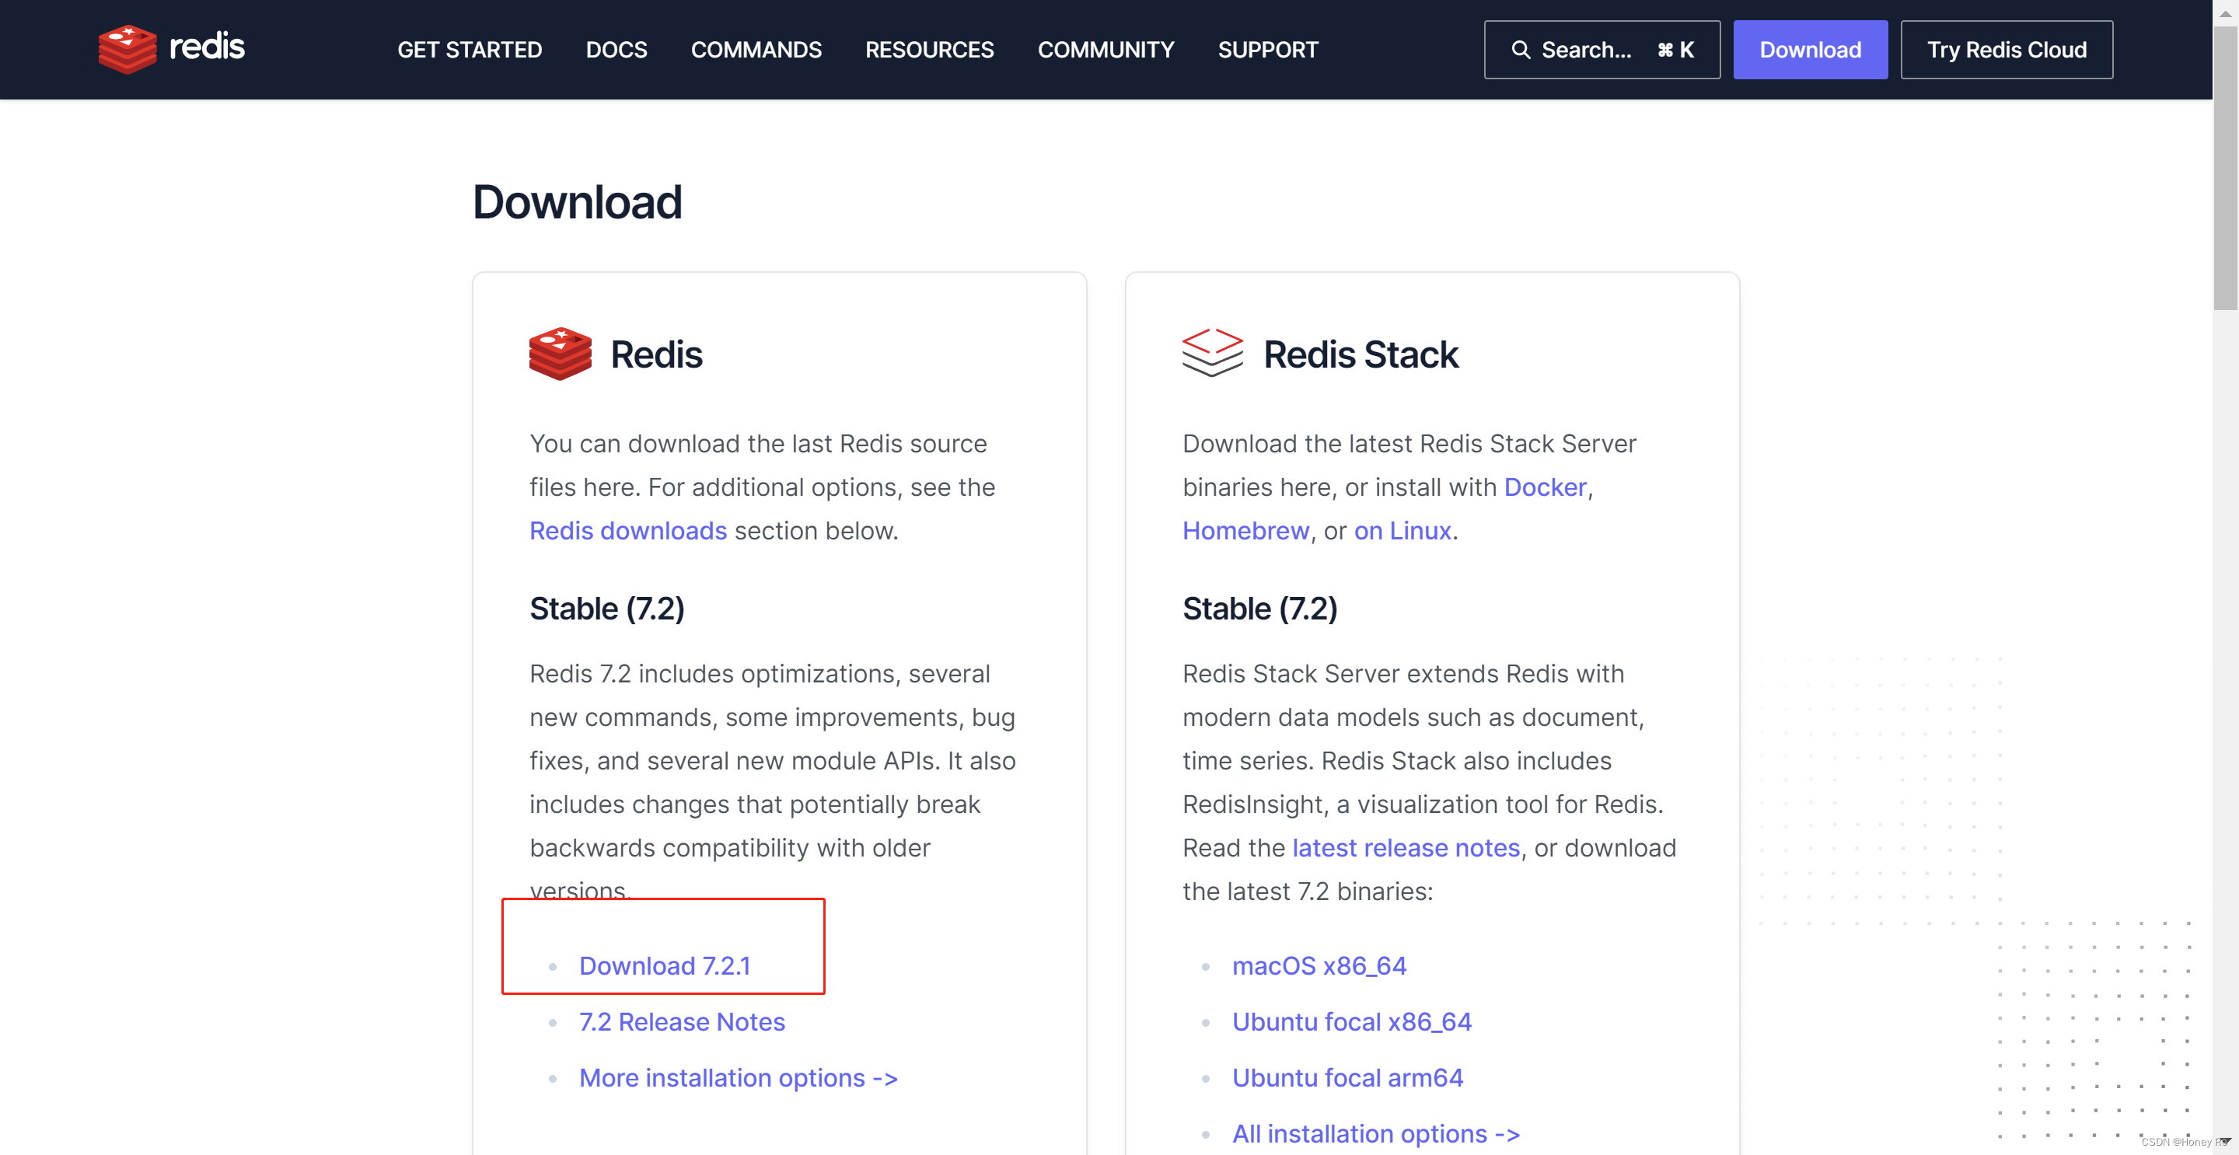Click the Redis cube logo on the left card
2239x1155 pixels.
coord(560,354)
